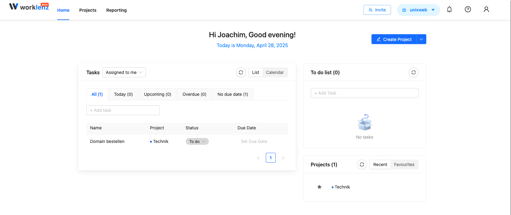Select the Upcoming (0) tab

point(158,94)
